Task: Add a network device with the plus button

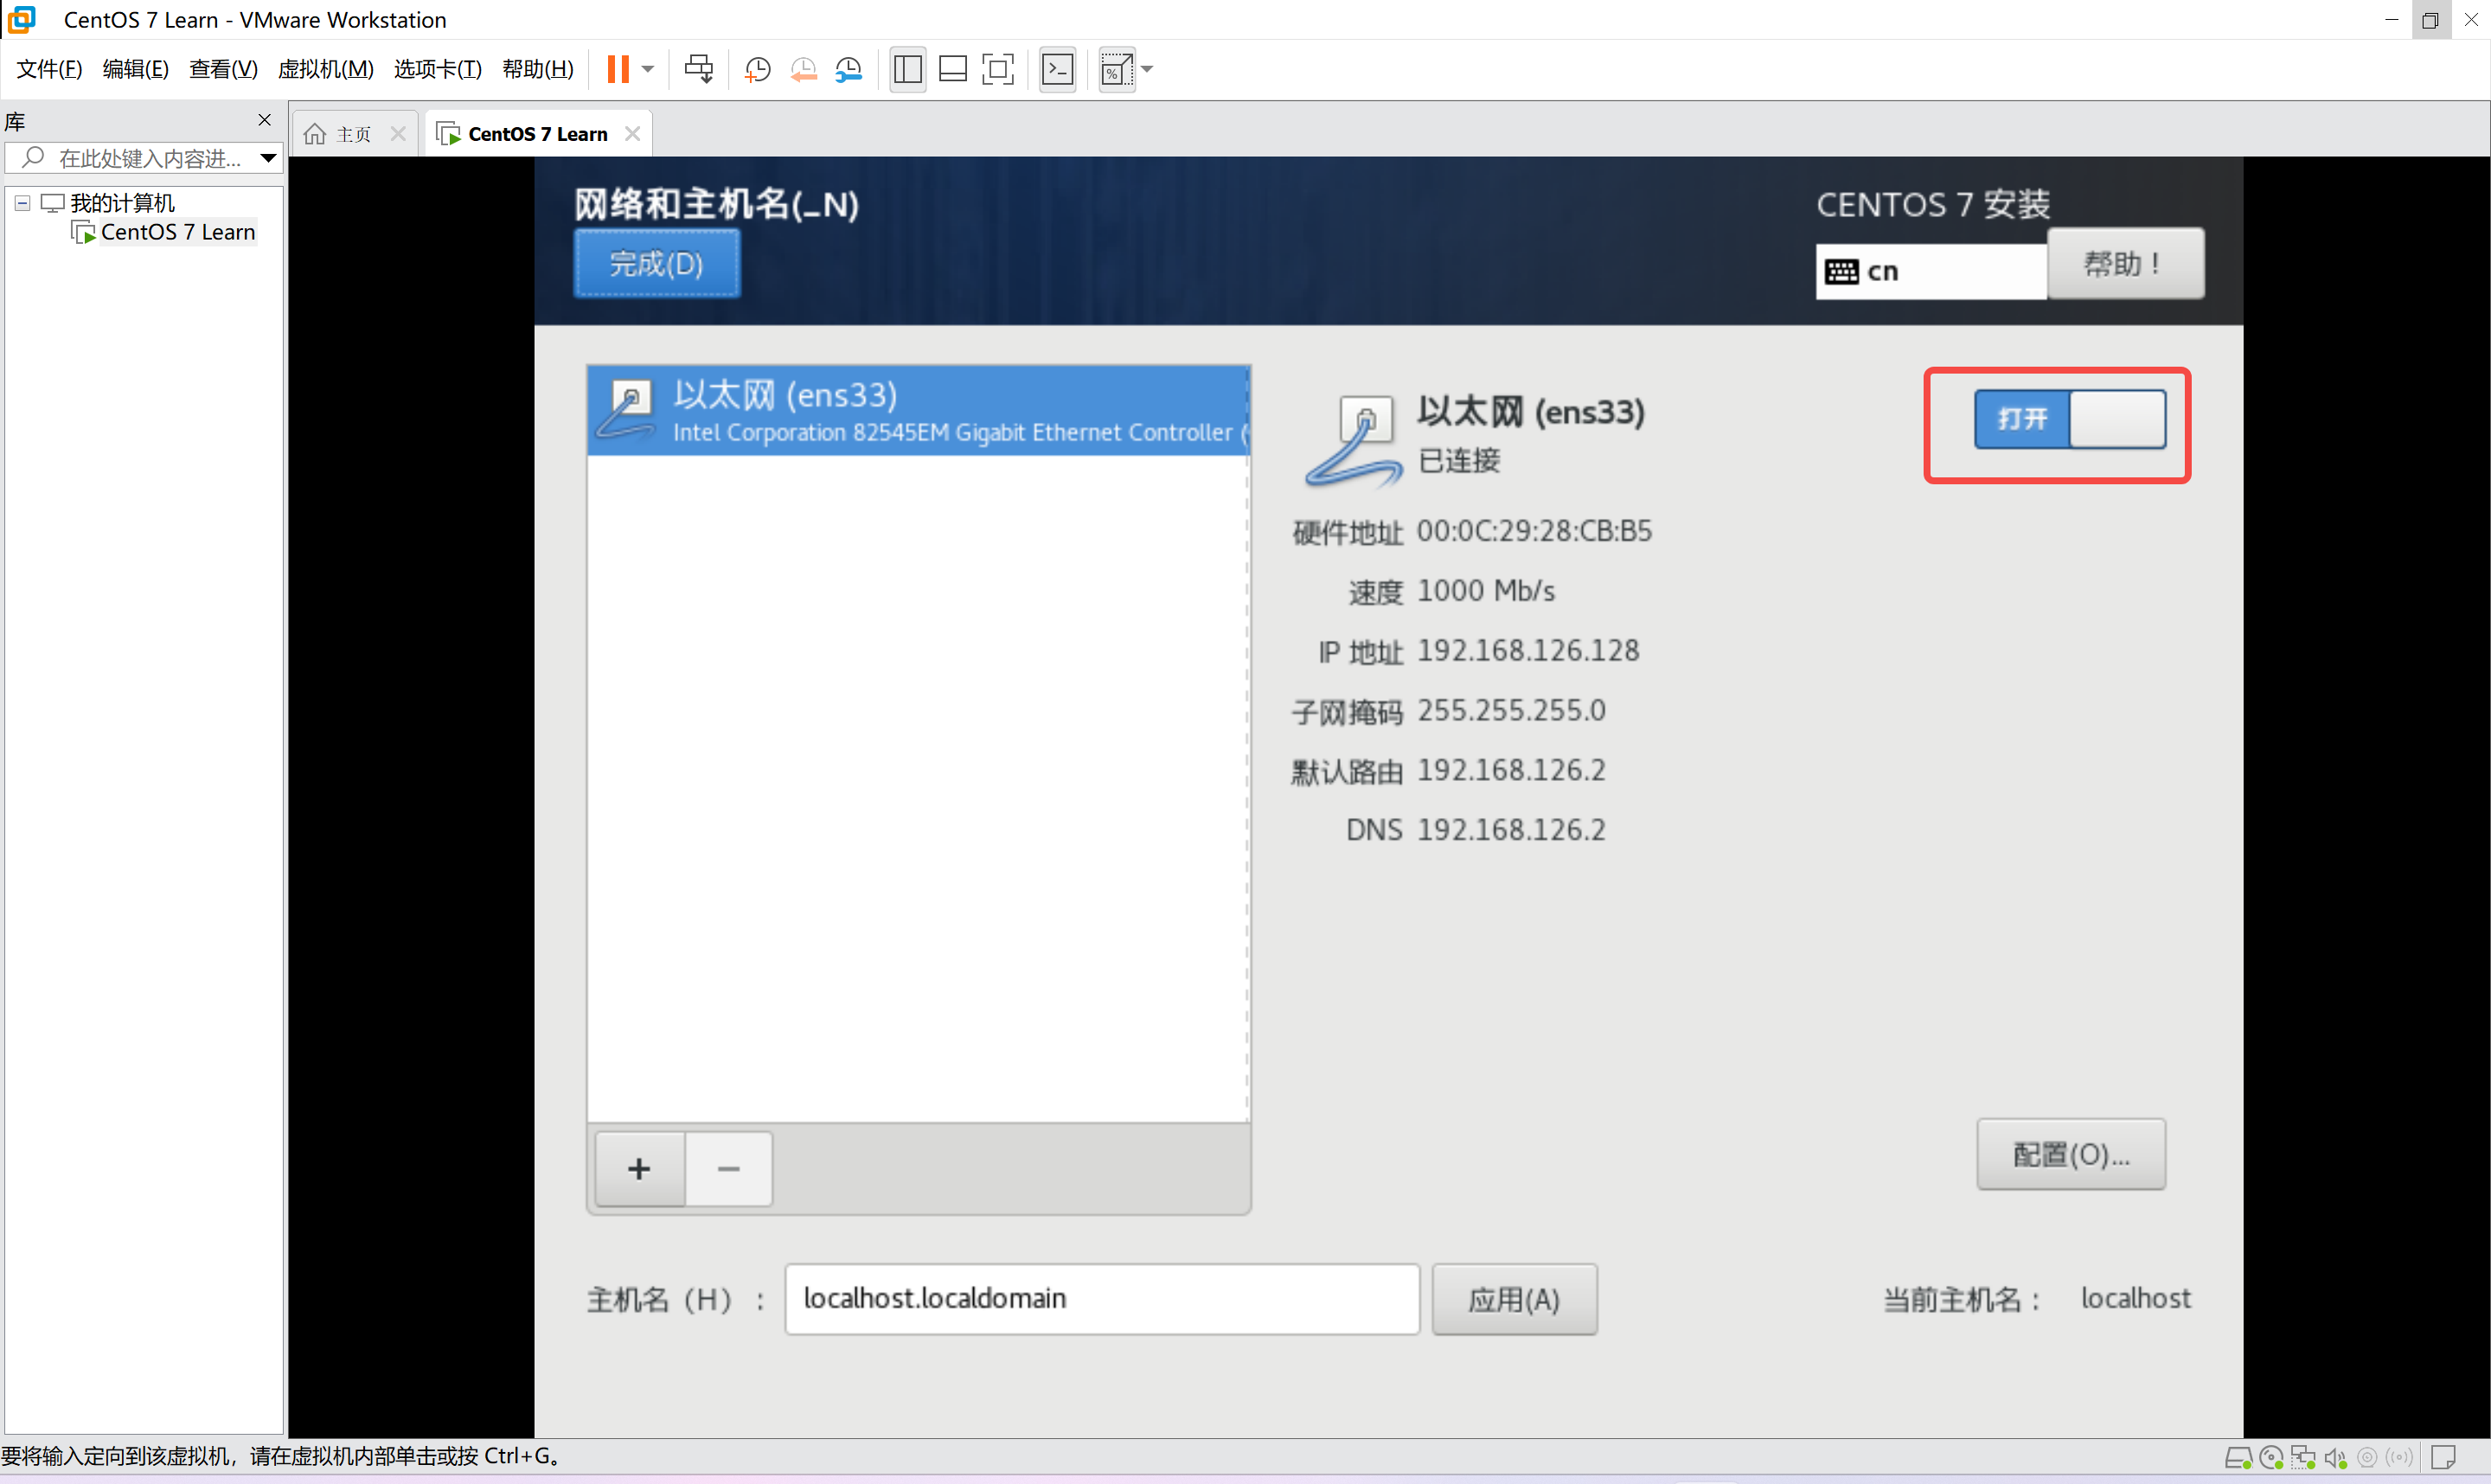Action: click(x=640, y=1168)
